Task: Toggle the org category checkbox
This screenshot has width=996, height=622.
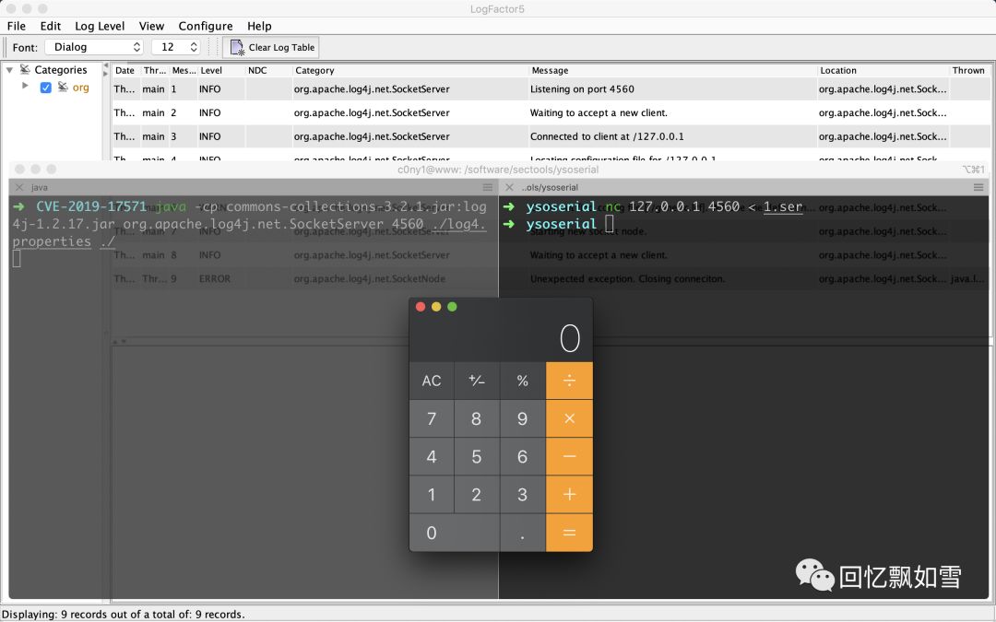Action: (x=46, y=88)
